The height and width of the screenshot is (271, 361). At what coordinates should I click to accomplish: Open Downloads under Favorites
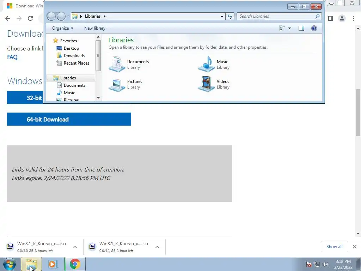pyautogui.click(x=74, y=55)
